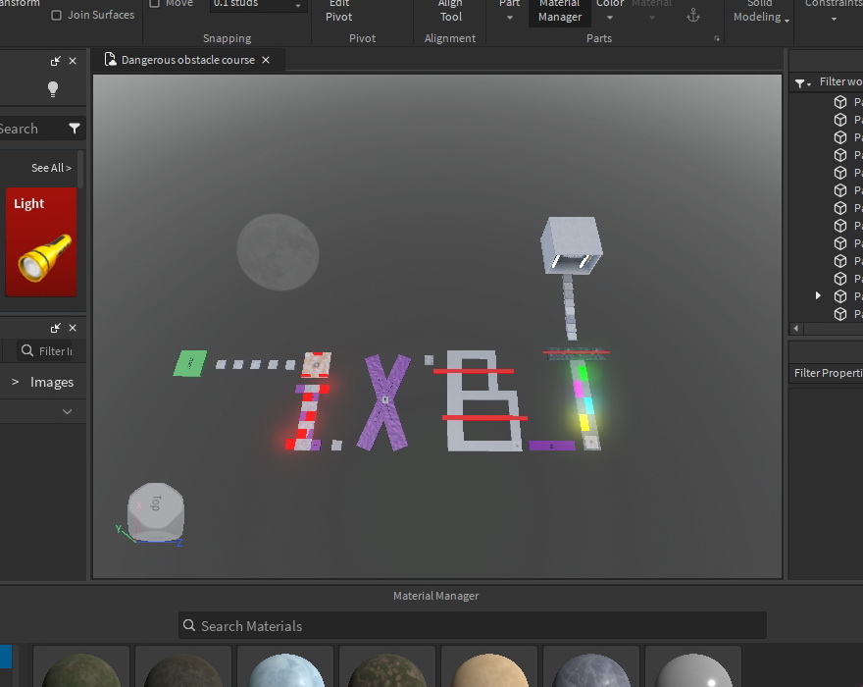This screenshot has height=687, width=863.
Task: Expand the part row with the arrow
Action: coord(819,295)
